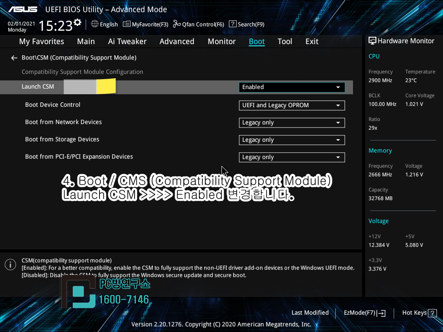
Task: Click Last Modified
Action: pos(310,313)
